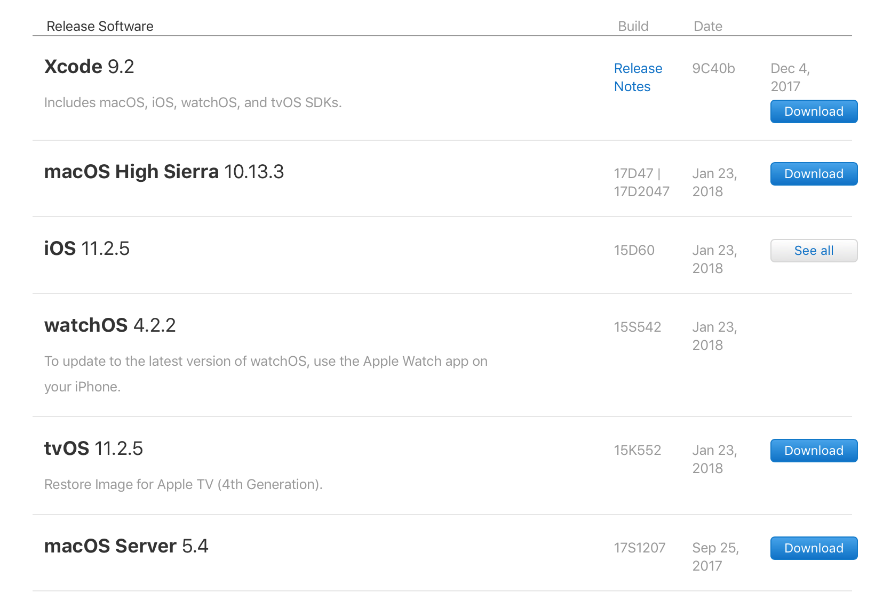Click the Date column header
891x609 pixels.
pyautogui.click(x=707, y=26)
